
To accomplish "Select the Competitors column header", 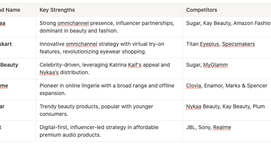I will 227,10.
